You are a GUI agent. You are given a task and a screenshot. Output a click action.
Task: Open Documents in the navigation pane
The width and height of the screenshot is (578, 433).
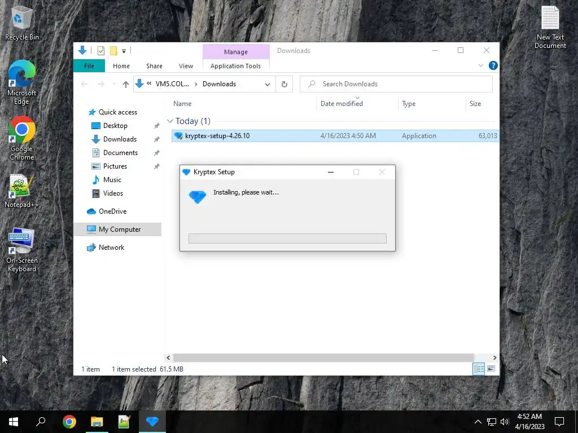tap(120, 153)
